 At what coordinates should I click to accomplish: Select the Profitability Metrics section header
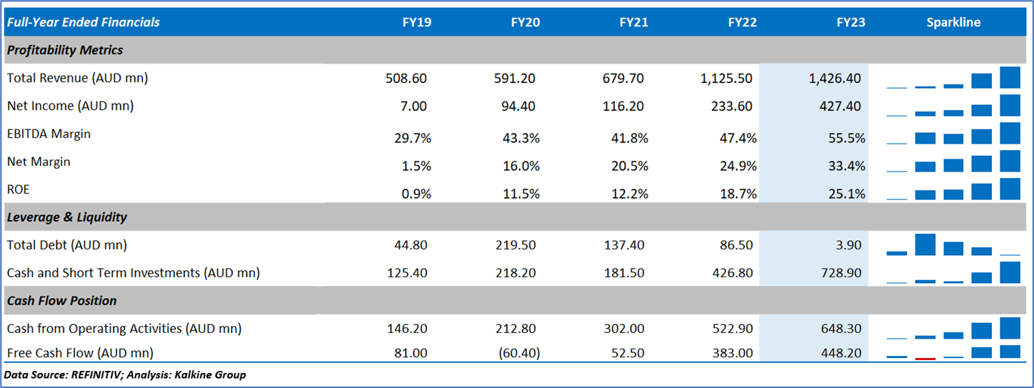coord(65,50)
